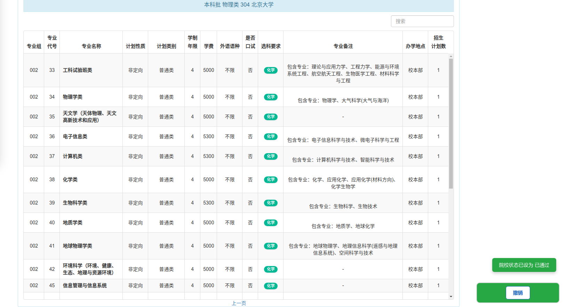Click the 化学 badge in 信息管理与信息系统 row
This screenshot has width=567, height=307.
tap(271, 286)
